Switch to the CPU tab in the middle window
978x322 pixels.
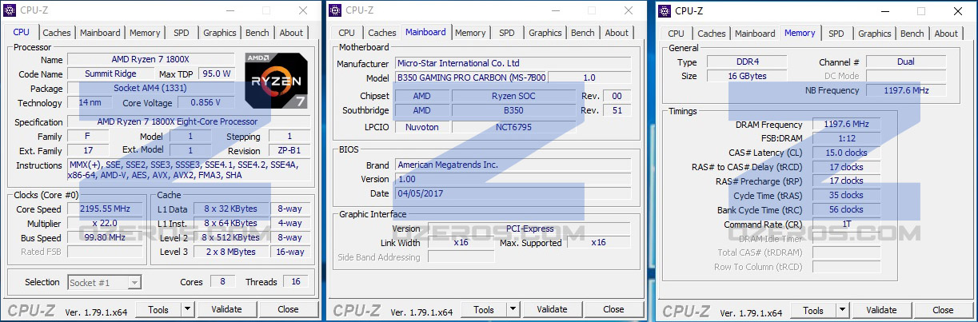(346, 33)
